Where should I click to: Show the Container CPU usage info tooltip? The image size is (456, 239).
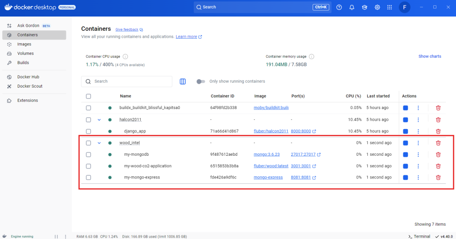pyautogui.click(x=125, y=57)
